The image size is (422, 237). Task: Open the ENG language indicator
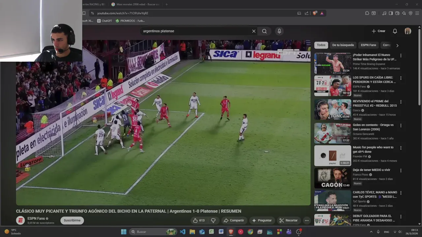(386, 232)
